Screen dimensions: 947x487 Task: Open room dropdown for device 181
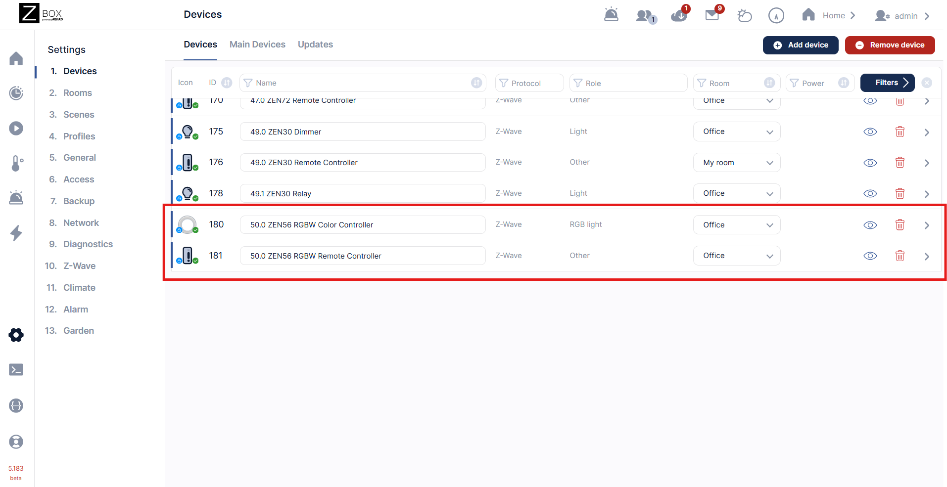tap(737, 256)
